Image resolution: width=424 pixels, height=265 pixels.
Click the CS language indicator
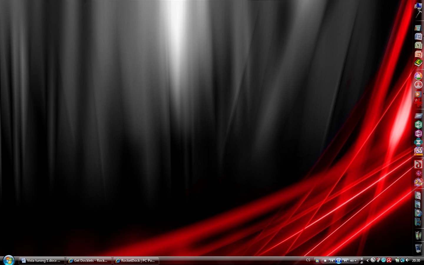click(308, 260)
